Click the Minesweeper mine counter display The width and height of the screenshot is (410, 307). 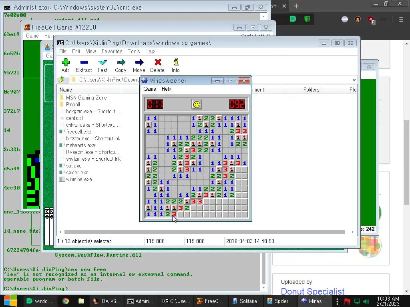pyautogui.click(x=155, y=104)
